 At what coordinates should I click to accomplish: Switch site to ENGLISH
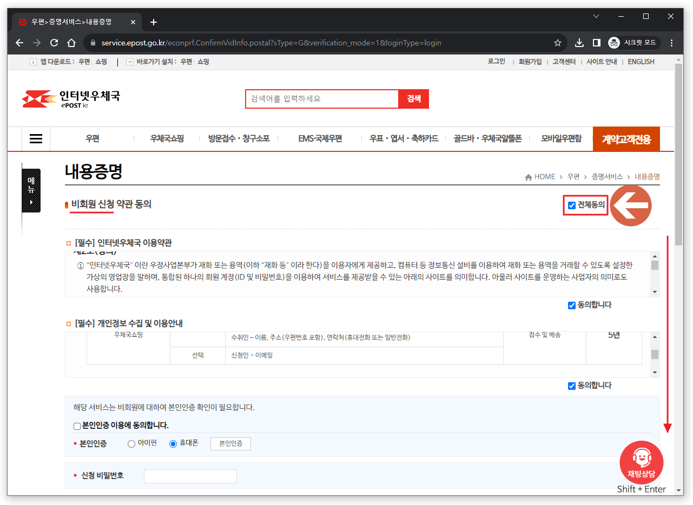(x=641, y=62)
